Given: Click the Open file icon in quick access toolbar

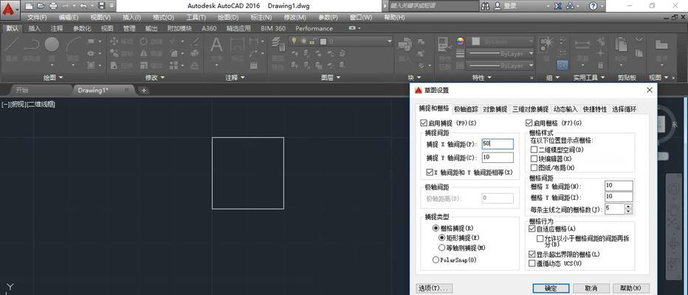Looking at the screenshot, I should pos(41,6).
